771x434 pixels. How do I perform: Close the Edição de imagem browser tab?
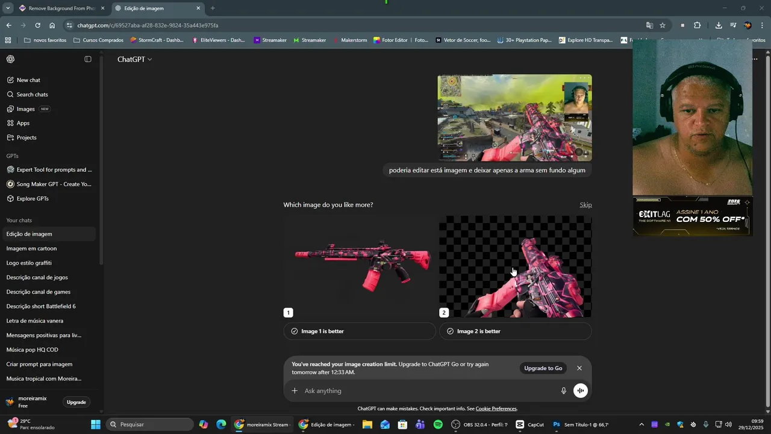click(x=198, y=8)
